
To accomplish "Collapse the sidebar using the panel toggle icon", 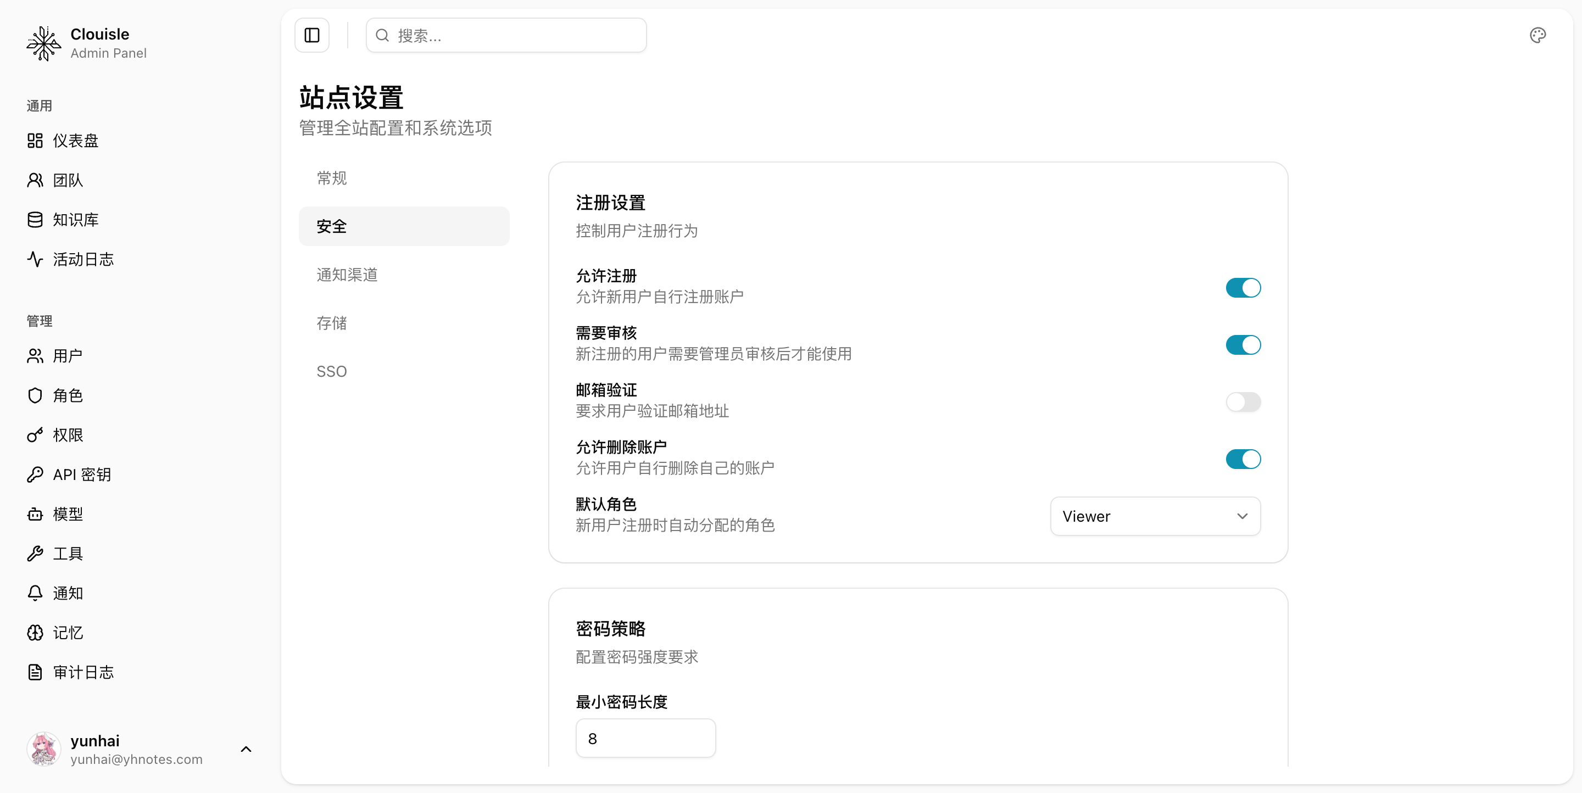I will 311,35.
